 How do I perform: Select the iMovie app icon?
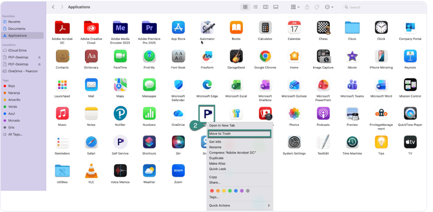point(352,56)
